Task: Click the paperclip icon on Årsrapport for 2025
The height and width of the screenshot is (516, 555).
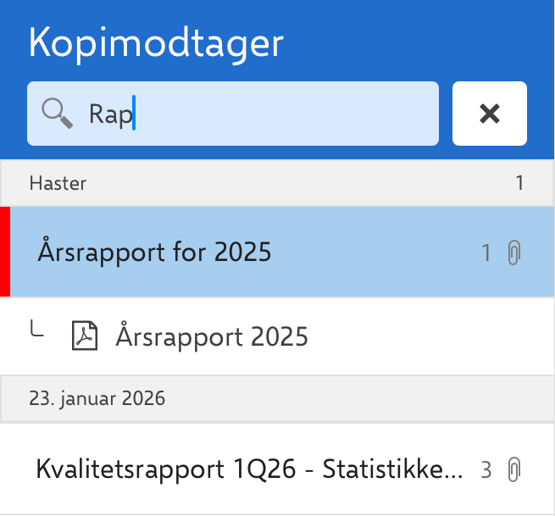Action: [514, 252]
